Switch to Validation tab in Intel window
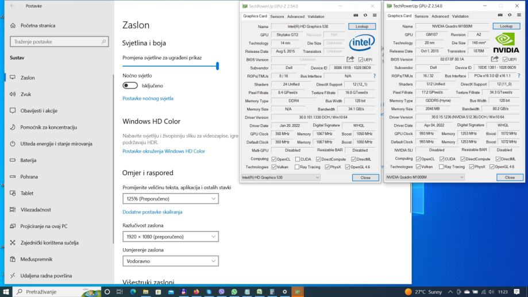Screen dimensions: 528x297 tap(316, 17)
